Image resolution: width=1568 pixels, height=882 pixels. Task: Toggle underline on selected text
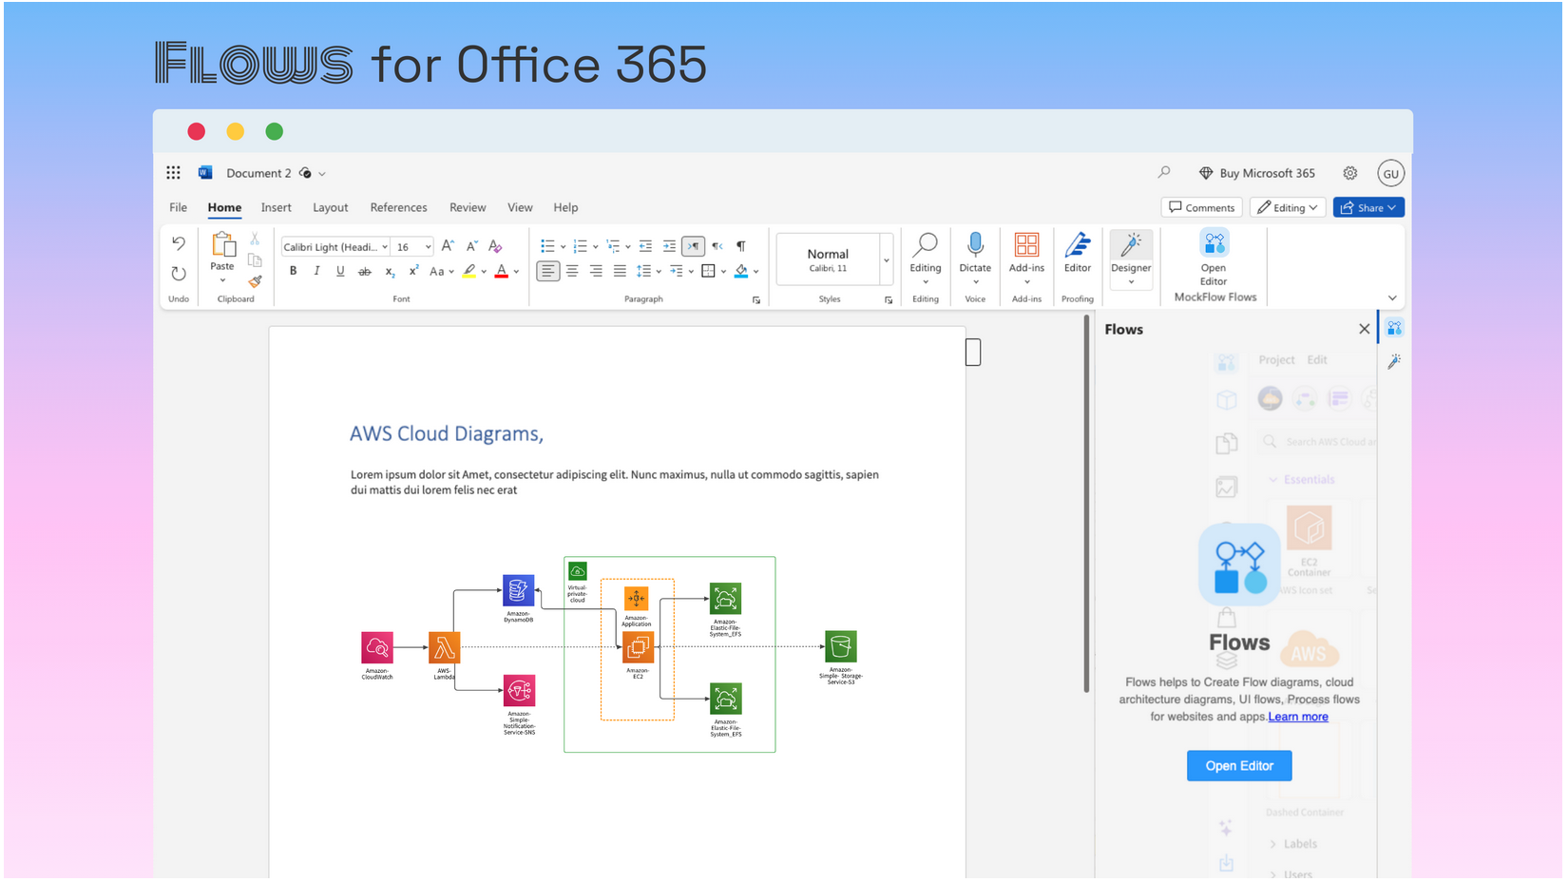[x=340, y=271]
